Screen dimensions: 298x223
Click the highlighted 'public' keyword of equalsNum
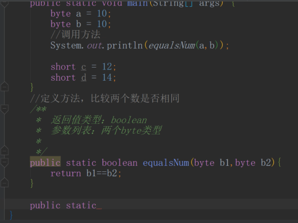pos(45,163)
